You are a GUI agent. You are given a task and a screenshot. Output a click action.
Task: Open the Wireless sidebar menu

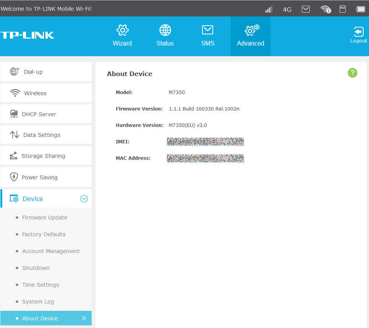46,93
